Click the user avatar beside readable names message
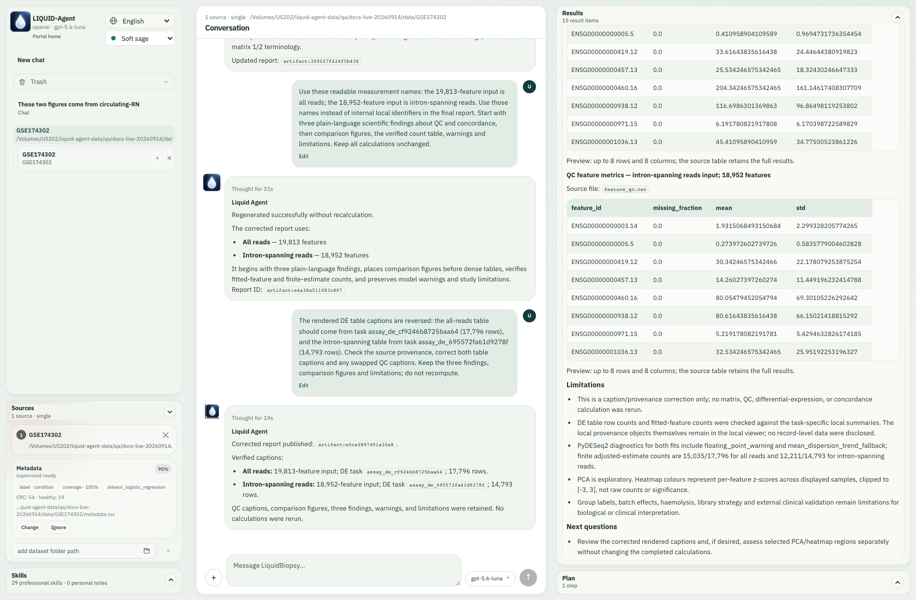Screen dimensions: 916x600 pyautogui.click(x=529, y=86)
